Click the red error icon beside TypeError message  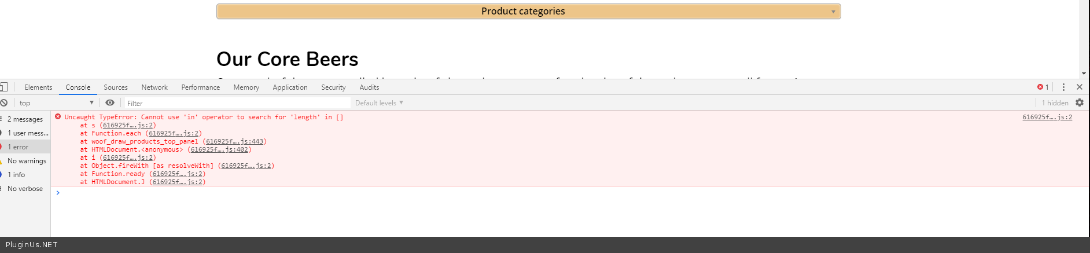pyautogui.click(x=58, y=117)
